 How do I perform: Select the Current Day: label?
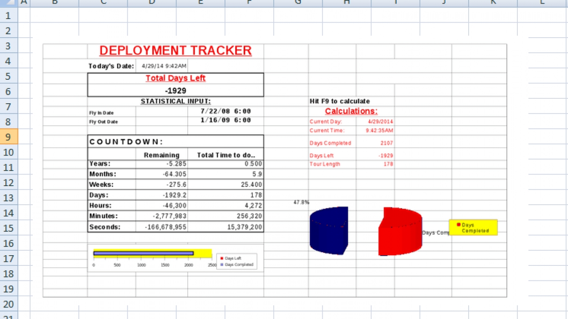pyautogui.click(x=326, y=121)
